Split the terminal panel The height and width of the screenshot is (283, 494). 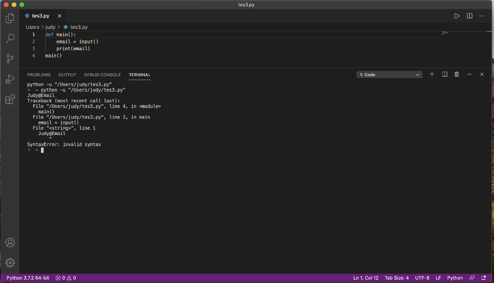444,74
